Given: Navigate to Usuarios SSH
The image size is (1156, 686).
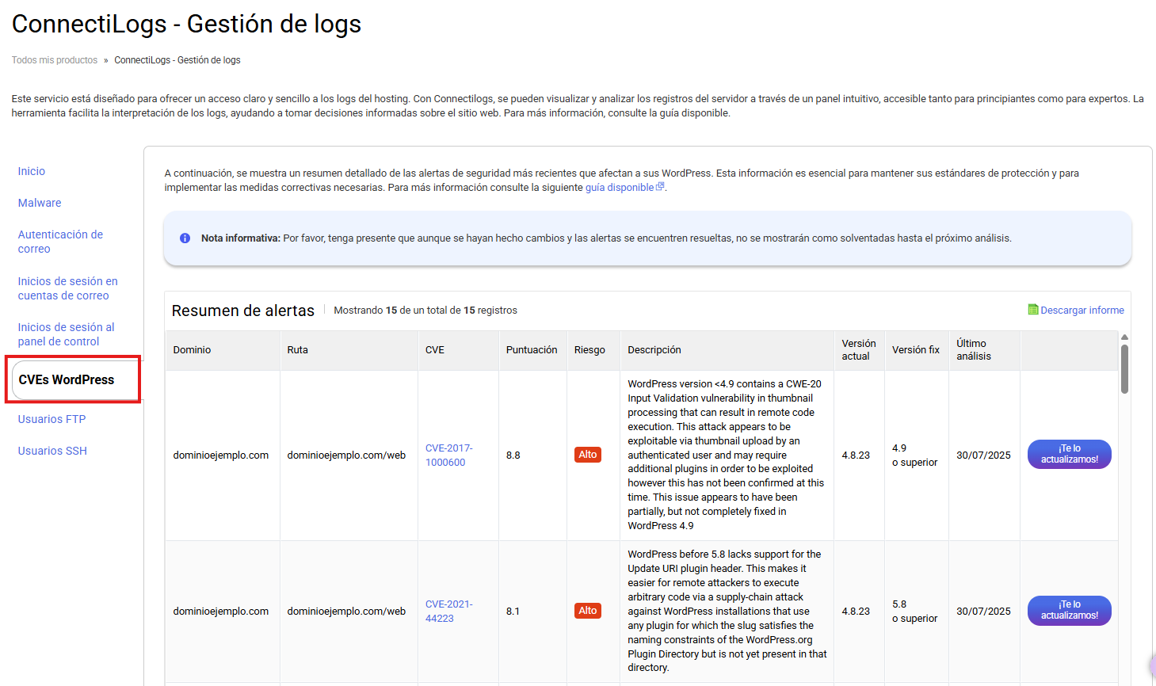Looking at the screenshot, I should (52, 451).
